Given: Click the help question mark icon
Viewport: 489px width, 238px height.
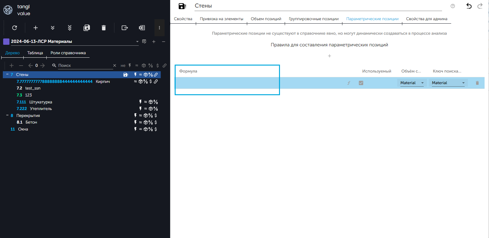Looking at the screenshot, I should 453,6.
